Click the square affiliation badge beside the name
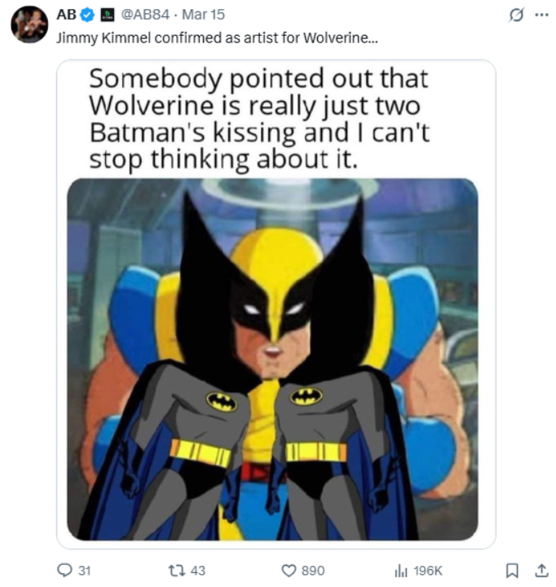556x587 pixels. [105, 15]
